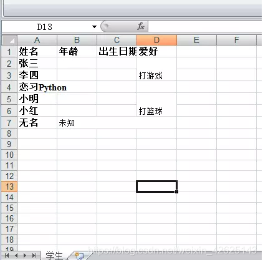Go to first sheet navigation arrow
The image size is (263, 262).
click(x=7, y=256)
